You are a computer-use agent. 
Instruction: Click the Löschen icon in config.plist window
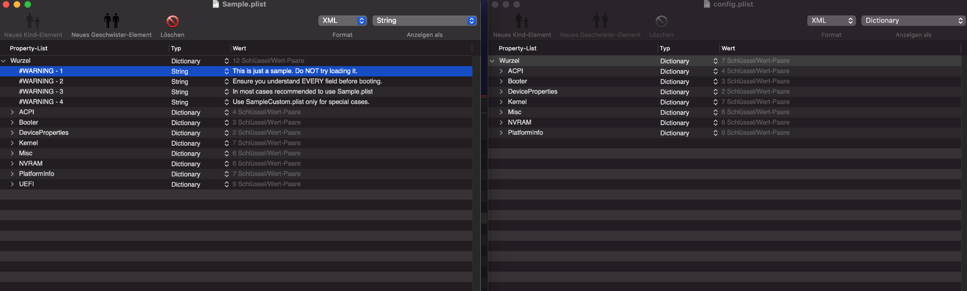pyautogui.click(x=661, y=21)
